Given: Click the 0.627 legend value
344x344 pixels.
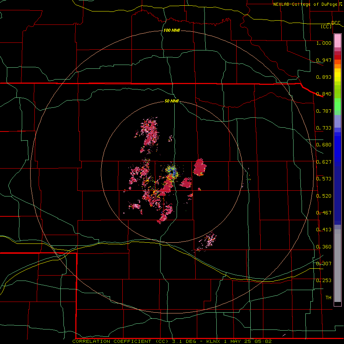Looking at the screenshot, I should point(324,162).
